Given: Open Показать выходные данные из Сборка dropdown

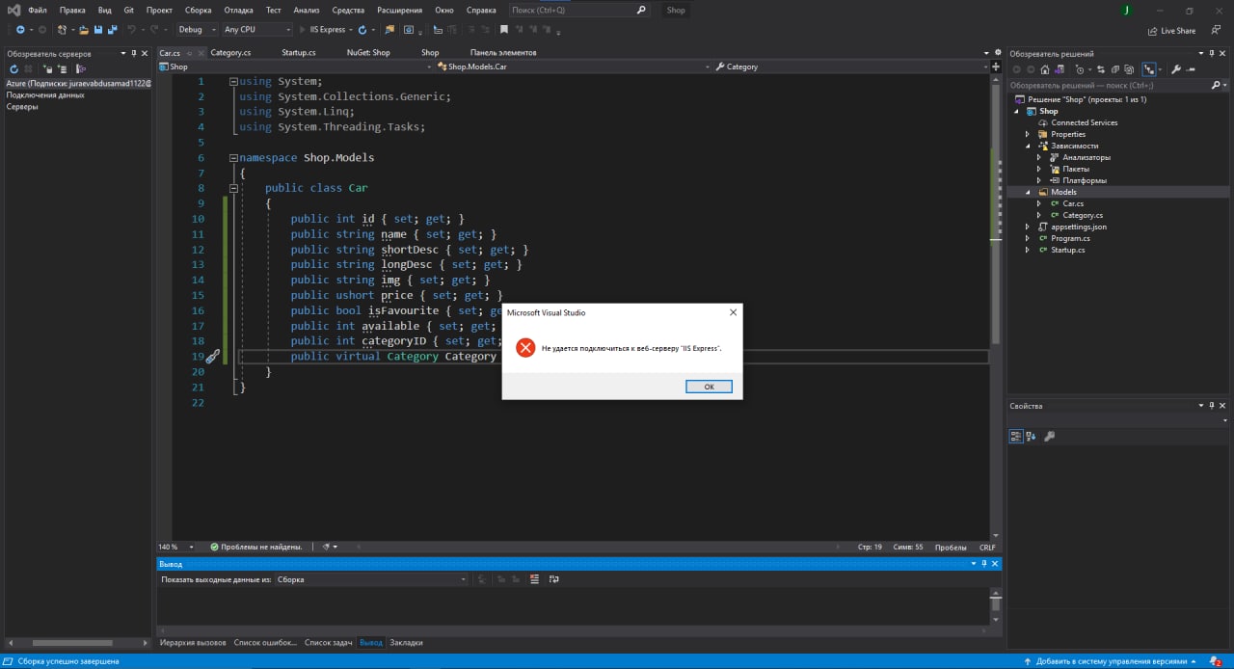Looking at the screenshot, I should [x=371, y=579].
